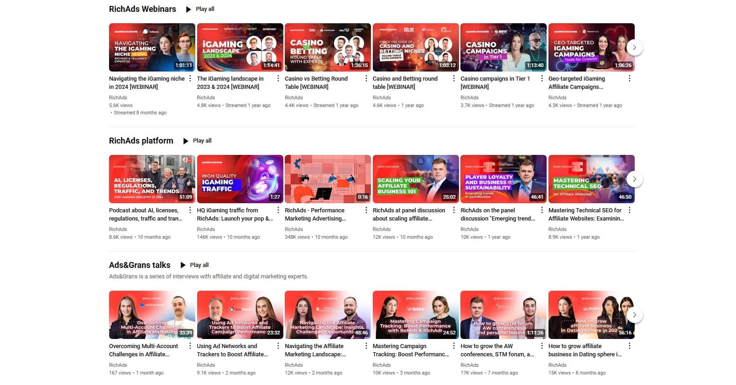Click '167 views • 1 month ago' text
Image resolution: width=736 pixels, height=385 pixels.
pyautogui.click(x=136, y=373)
